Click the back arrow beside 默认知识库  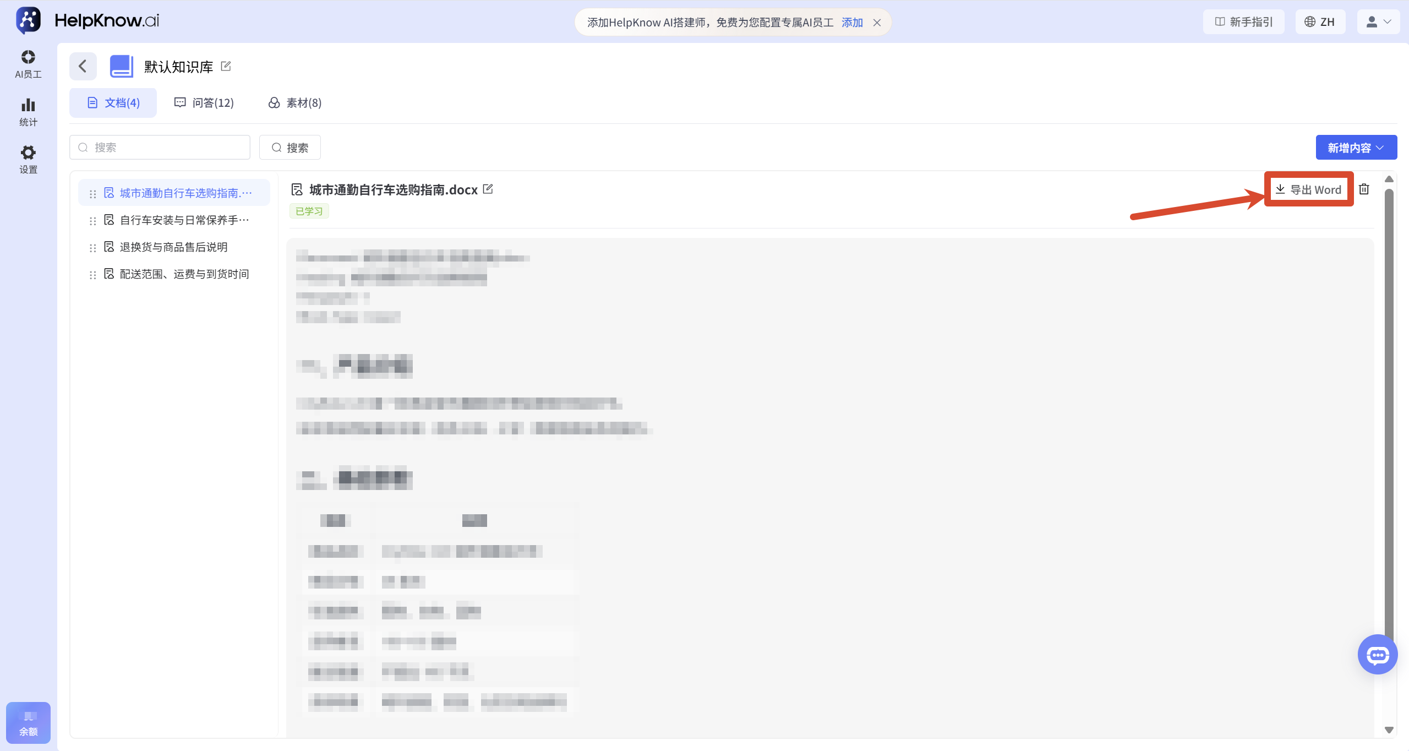point(83,67)
